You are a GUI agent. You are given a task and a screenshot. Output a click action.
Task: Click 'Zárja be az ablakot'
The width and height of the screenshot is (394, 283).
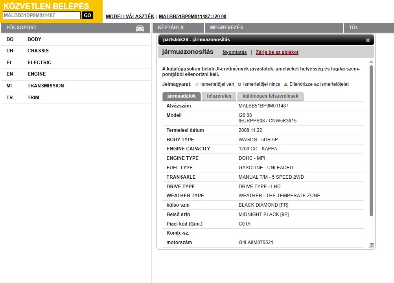tap(276, 52)
